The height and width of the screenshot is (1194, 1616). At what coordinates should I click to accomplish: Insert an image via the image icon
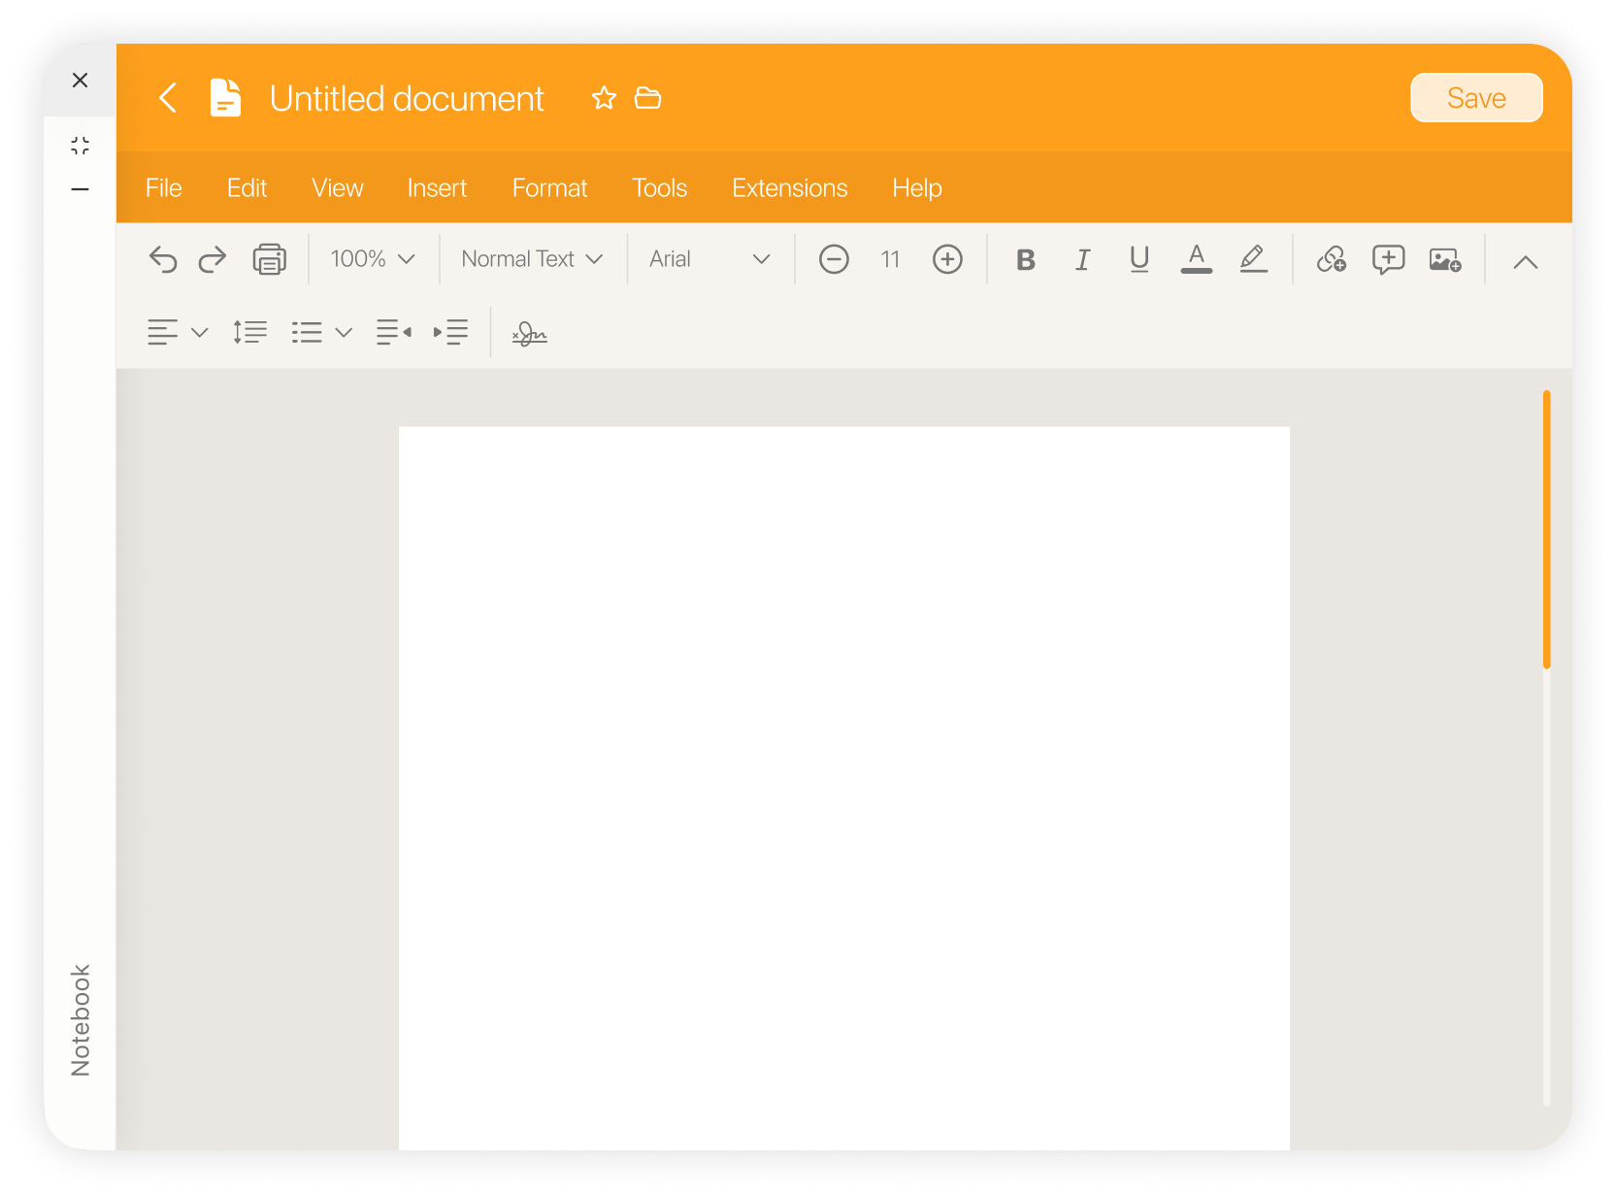click(x=1445, y=259)
